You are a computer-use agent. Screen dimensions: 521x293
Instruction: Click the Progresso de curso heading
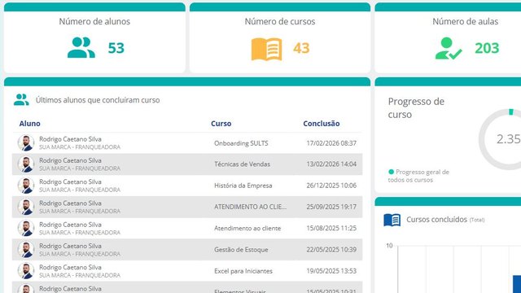click(416, 108)
